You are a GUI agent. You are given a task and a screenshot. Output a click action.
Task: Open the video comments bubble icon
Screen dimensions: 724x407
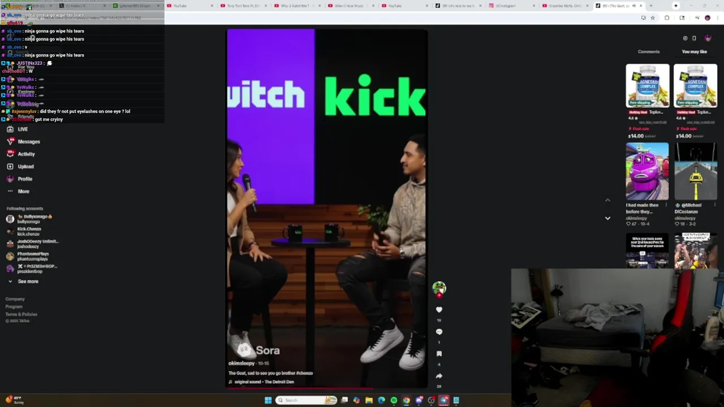point(439,331)
